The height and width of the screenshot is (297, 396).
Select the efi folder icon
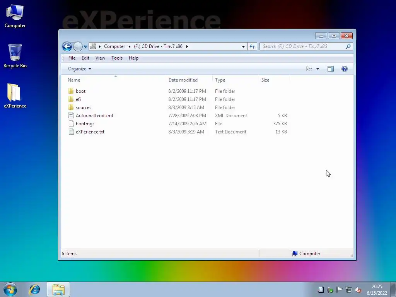coord(71,99)
